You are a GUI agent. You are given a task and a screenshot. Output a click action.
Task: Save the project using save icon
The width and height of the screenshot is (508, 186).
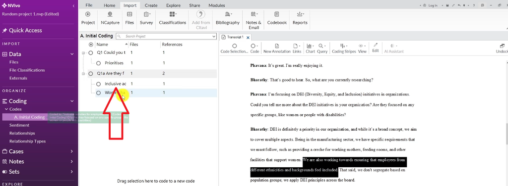(447, 5)
